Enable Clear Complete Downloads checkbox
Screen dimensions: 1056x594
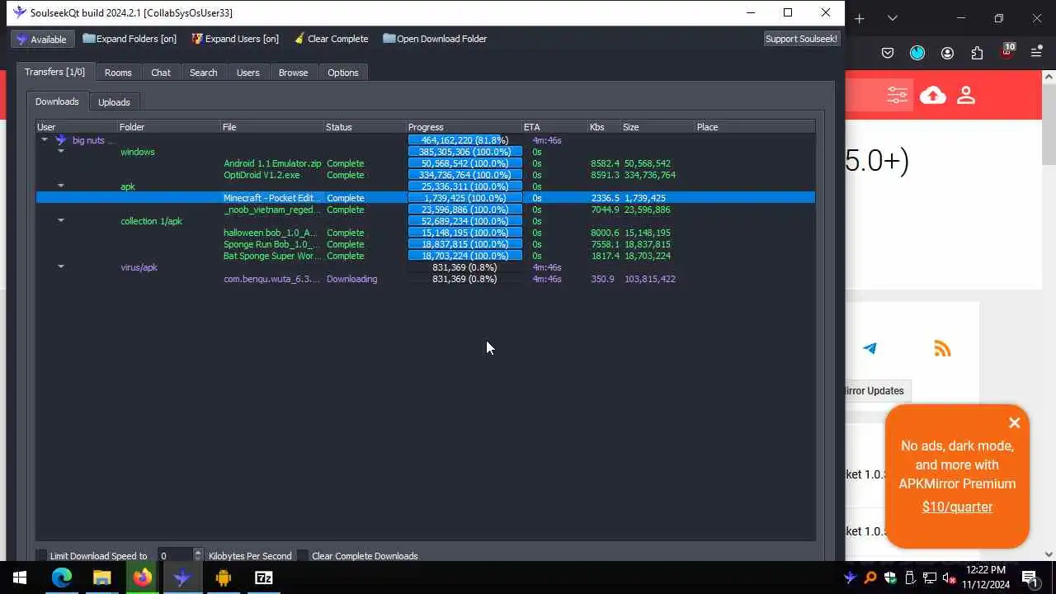point(303,556)
